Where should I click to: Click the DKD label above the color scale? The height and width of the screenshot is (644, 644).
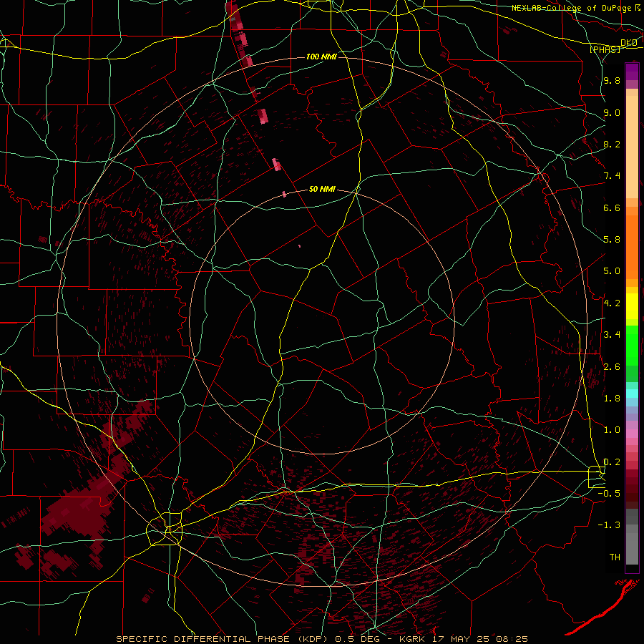[629, 43]
